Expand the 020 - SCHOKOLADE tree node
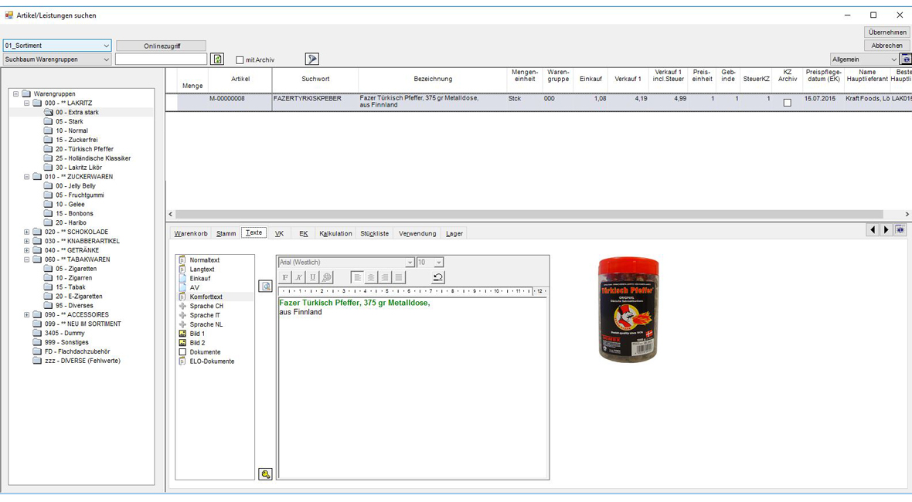Screen dimensions: 912x502 [26, 232]
